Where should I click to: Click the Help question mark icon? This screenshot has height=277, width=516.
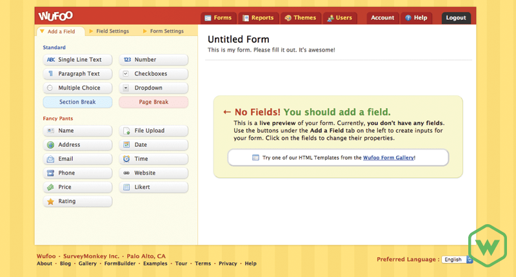[408, 18]
